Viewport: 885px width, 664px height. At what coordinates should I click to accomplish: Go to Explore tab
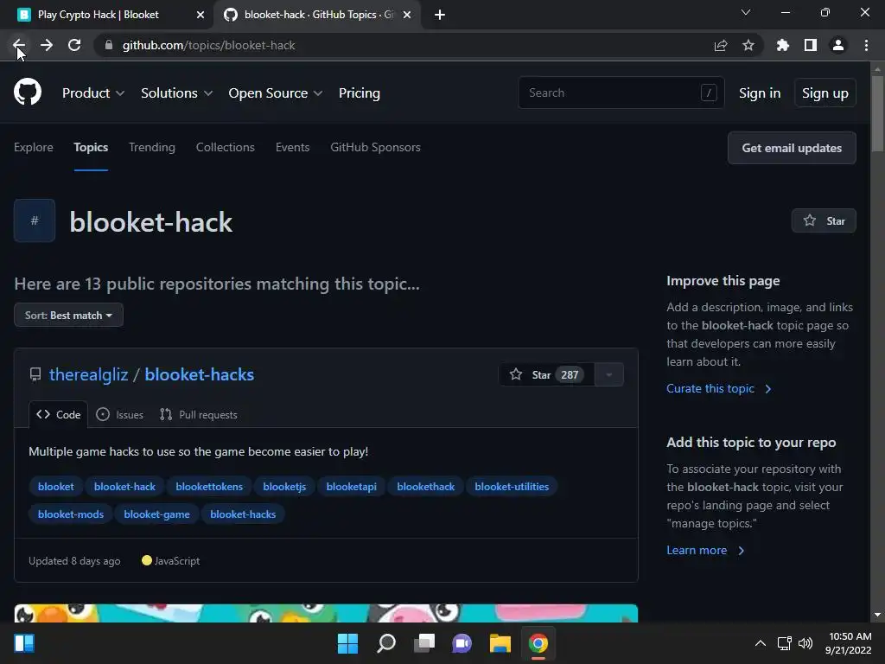click(x=34, y=147)
